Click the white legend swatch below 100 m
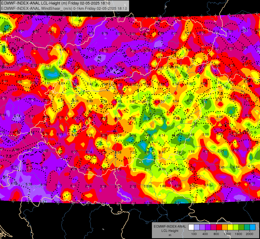The height and width of the screenshot is (239, 260). click(x=191, y=227)
